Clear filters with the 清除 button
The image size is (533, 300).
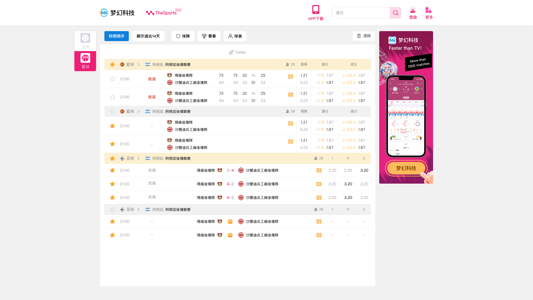pyautogui.click(x=364, y=36)
